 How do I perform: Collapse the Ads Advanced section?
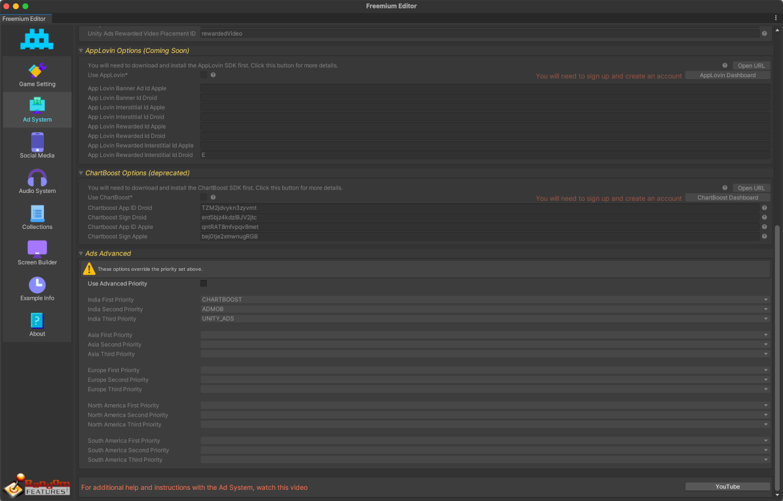point(81,254)
